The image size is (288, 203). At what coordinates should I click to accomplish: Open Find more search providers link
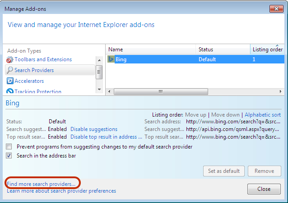click(x=41, y=184)
